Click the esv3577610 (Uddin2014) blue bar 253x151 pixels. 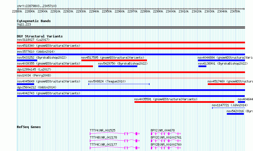pyautogui.click(x=131, y=54)
